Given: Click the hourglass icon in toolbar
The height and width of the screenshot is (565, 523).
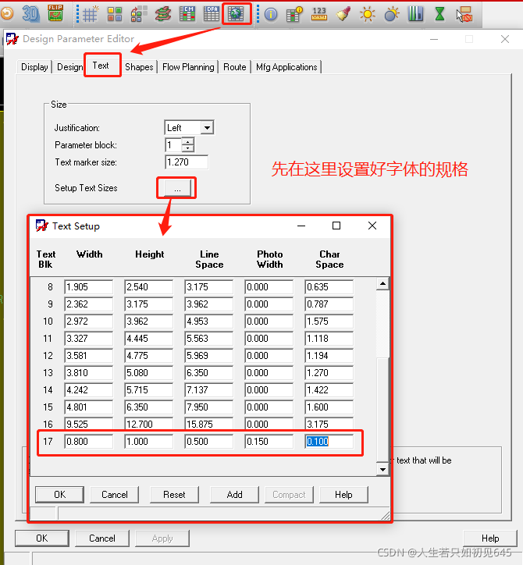Looking at the screenshot, I should [x=439, y=13].
